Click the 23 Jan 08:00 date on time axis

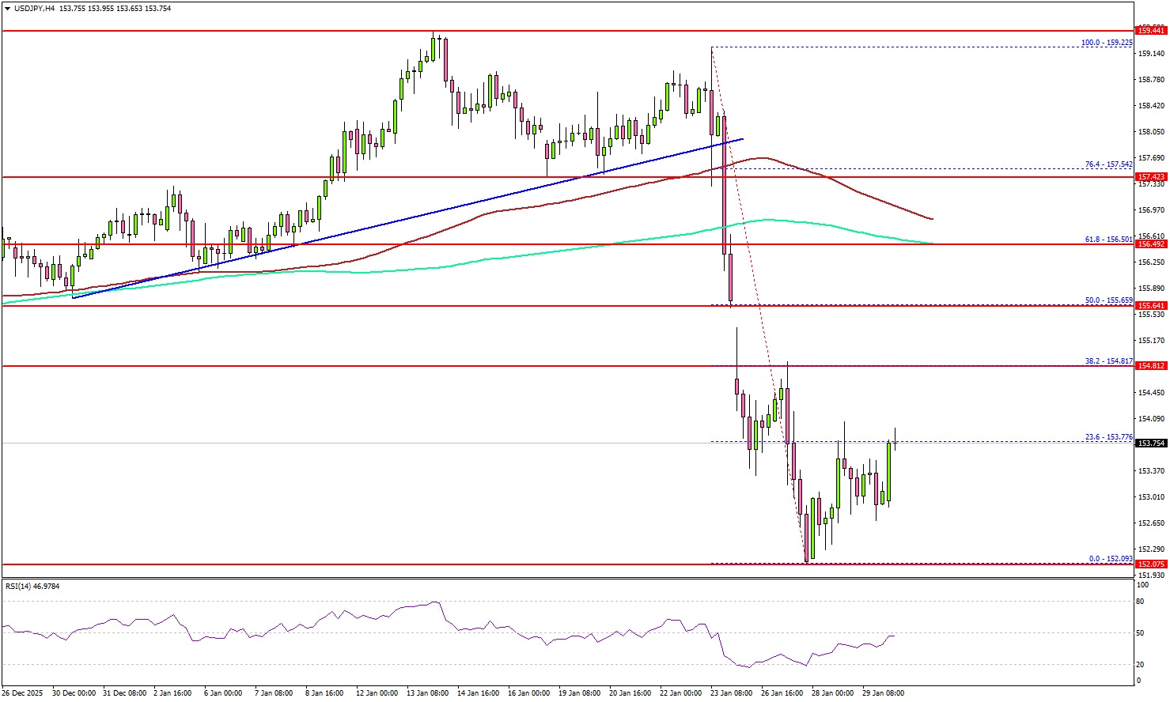732,693
